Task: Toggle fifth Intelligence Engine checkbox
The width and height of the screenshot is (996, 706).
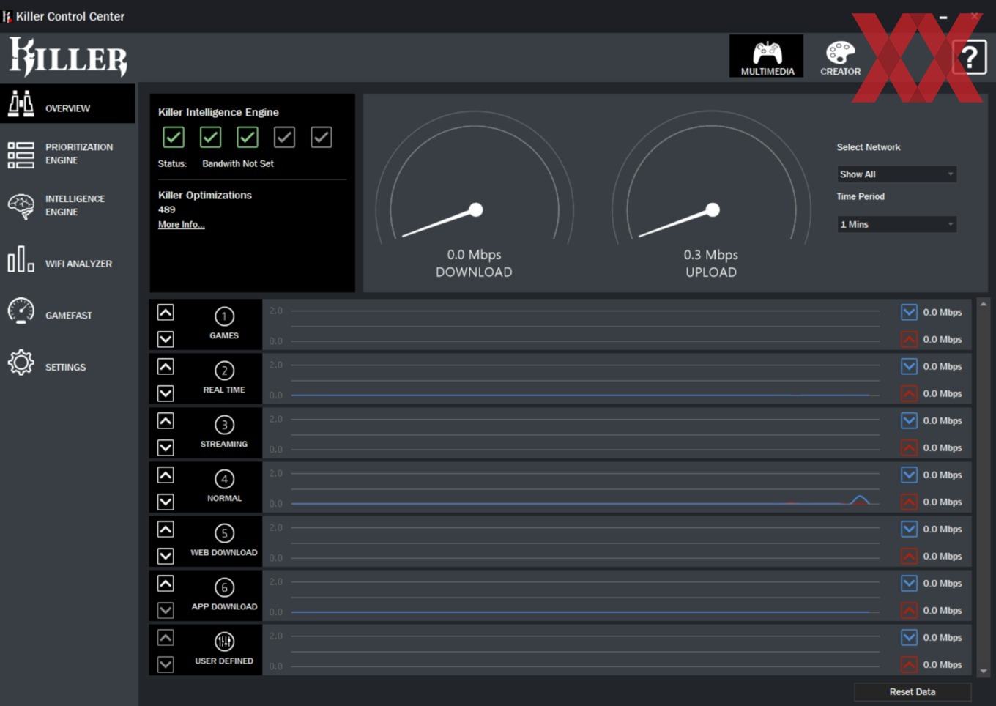Action: tap(322, 137)
